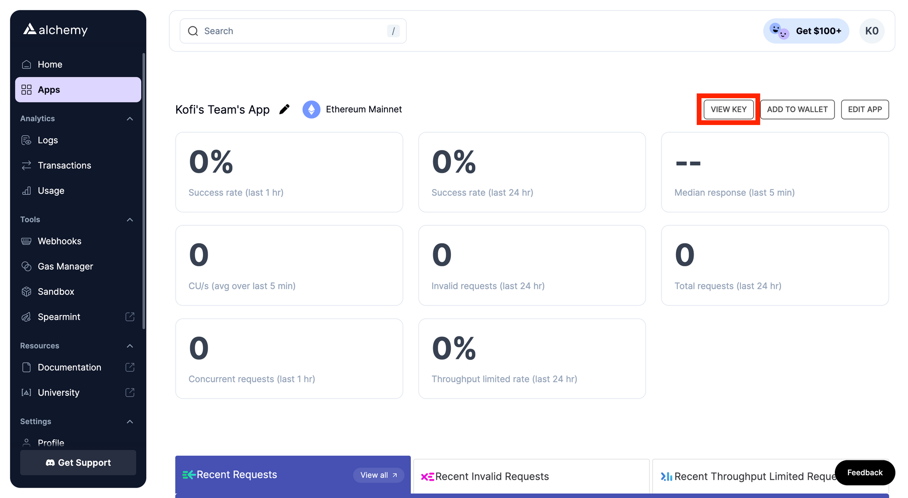Click the pencil icon to rename app
This screenshot has height=498, width=908.
pos(284,110)
